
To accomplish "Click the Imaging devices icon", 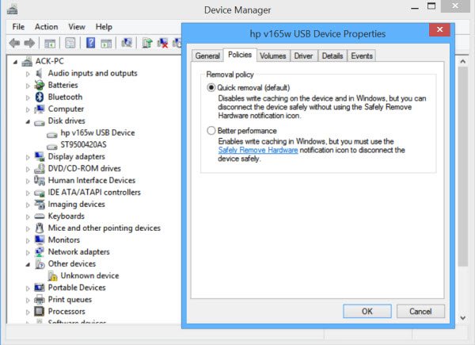I will click(40, 204).
